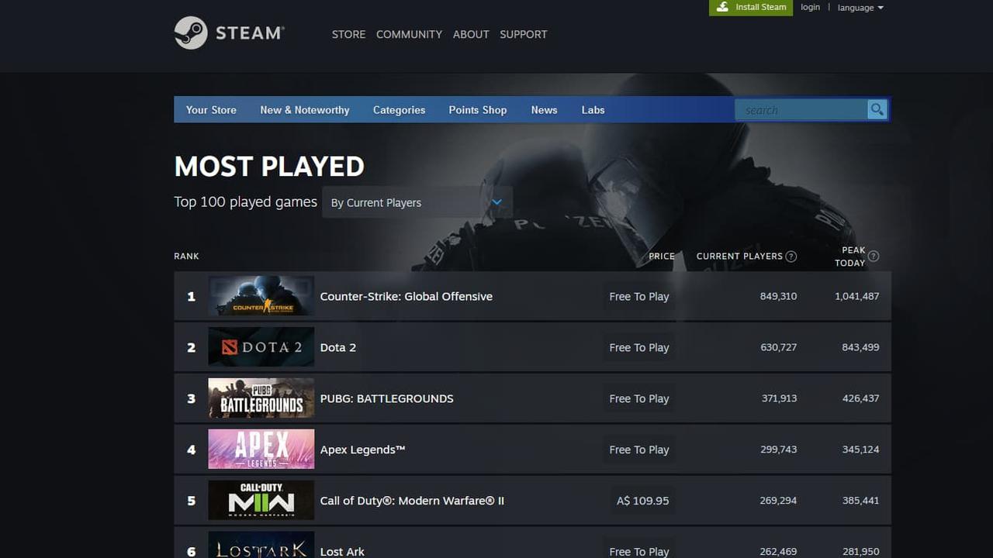The image size is (993, 558).
Task: Click the Counter-Strike: Global Offensive title
Action: pos(407,296)
